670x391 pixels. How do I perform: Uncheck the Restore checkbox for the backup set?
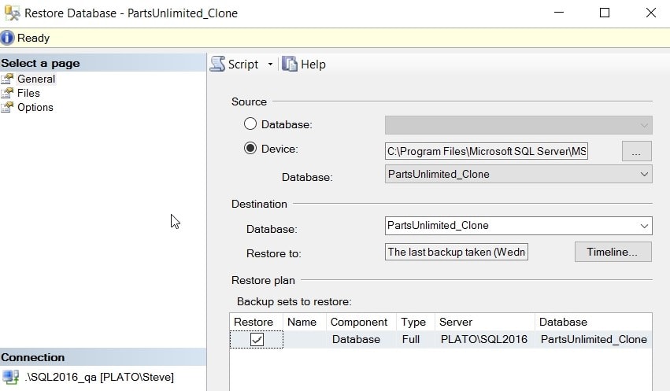coord(257,339)
